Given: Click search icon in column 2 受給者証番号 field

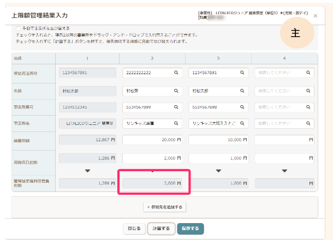Looking at the screenshot, I should click(176, 73).
